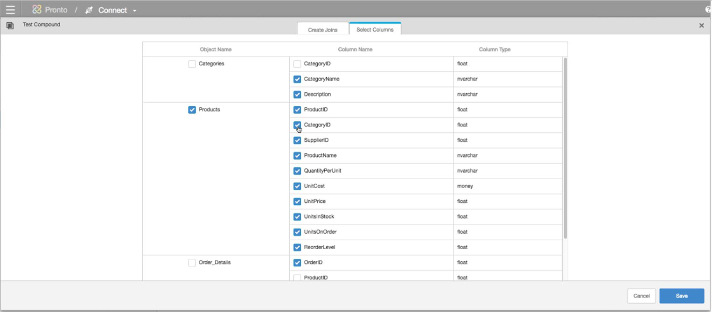712x312 pixels.
Task: Expand the Connect dropdown arrow
Action: click(x=135, y=11)
